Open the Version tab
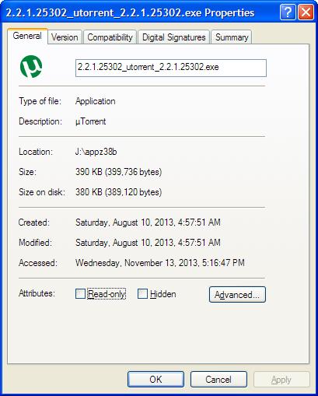This screenshot has width=318, height=396. coord(65,37)
